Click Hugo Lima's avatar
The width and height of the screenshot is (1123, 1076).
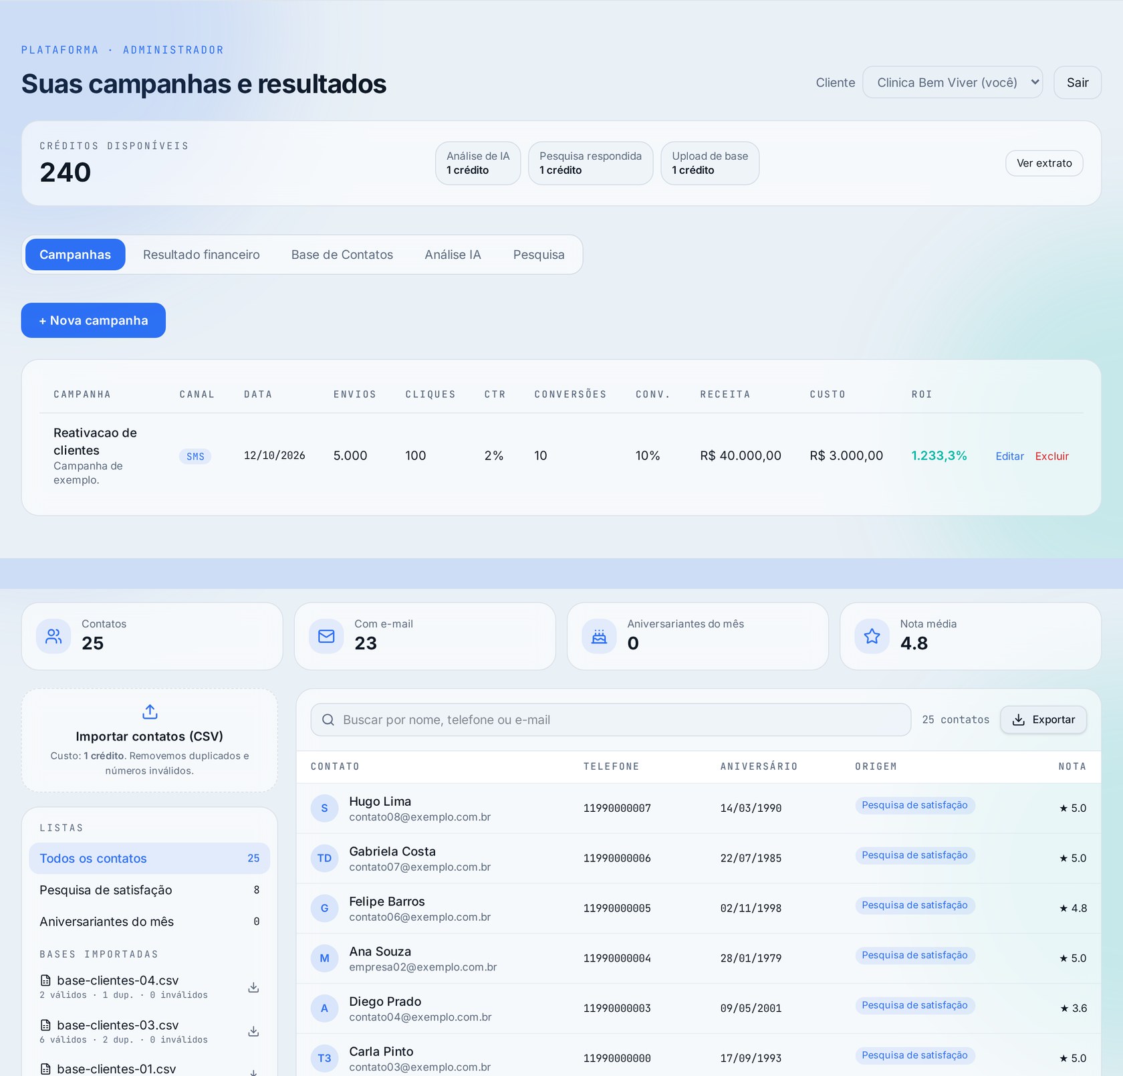click(324, 808)
